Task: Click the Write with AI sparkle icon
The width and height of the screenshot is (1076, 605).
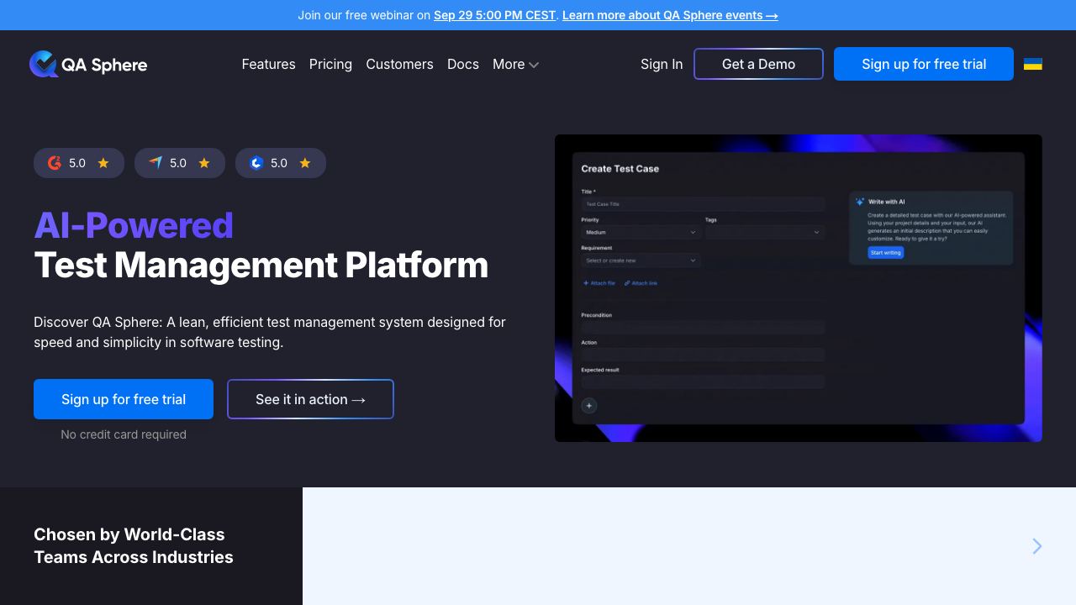Action: tap(859, 202)
